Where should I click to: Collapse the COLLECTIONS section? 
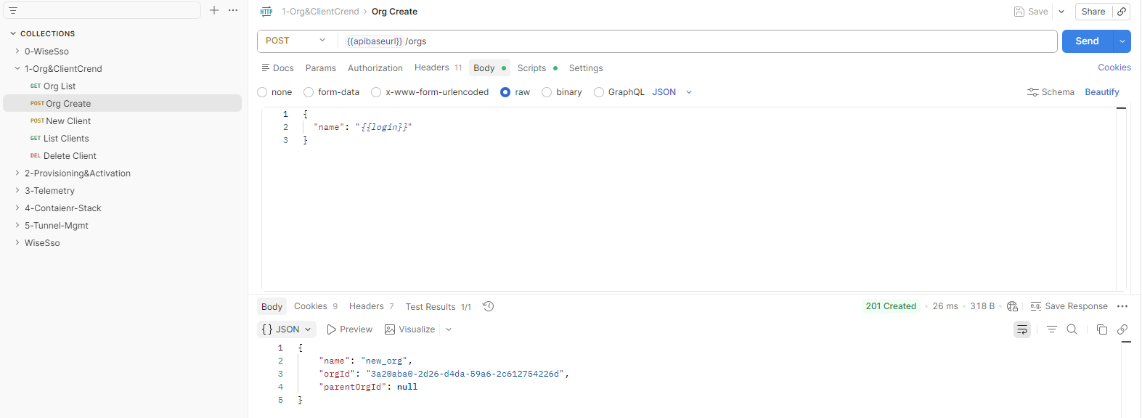tap(13, 33)
